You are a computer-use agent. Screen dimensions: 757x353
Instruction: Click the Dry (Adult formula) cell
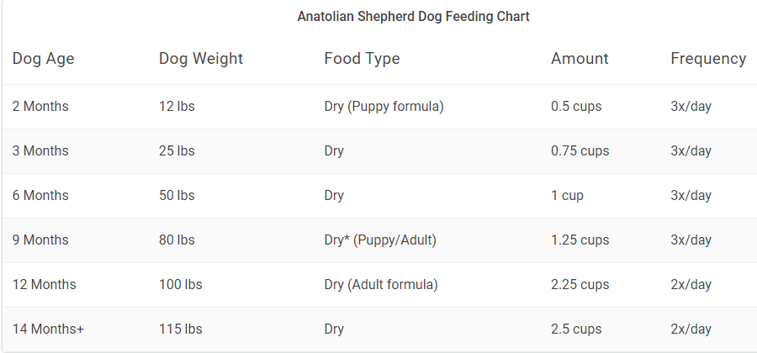tap(381, 285)
